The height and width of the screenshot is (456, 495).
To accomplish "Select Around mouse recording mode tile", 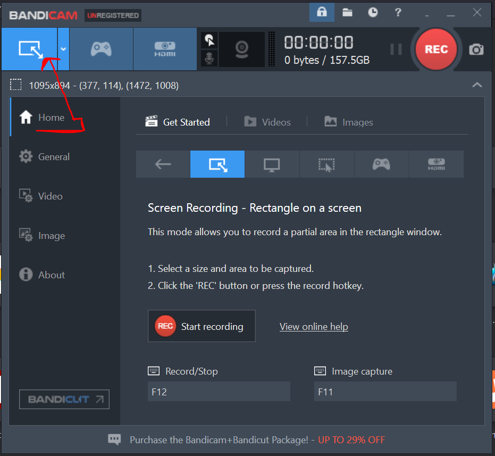I will tap(326, 164).
